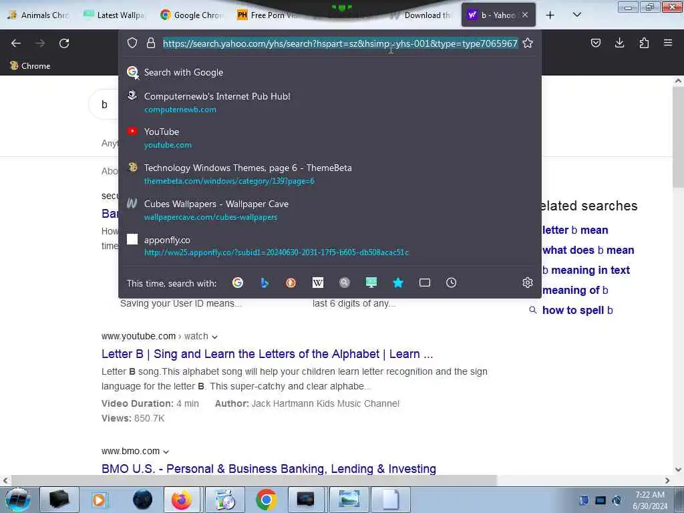Open the Chrome bookmark in bookmarks bar
The image size is (684, 513).
tap(30, 66)
